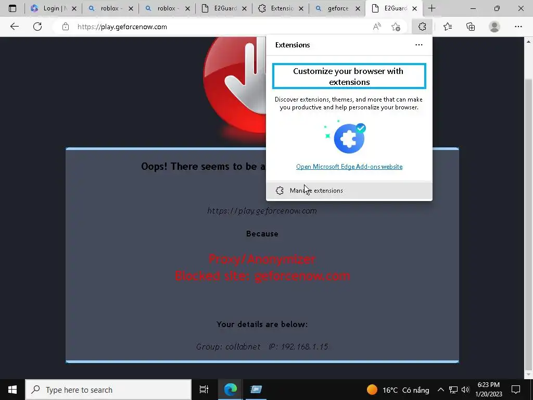Open the Favorites list icon
The width and height of the screenshot is (533, 400).
448,27
